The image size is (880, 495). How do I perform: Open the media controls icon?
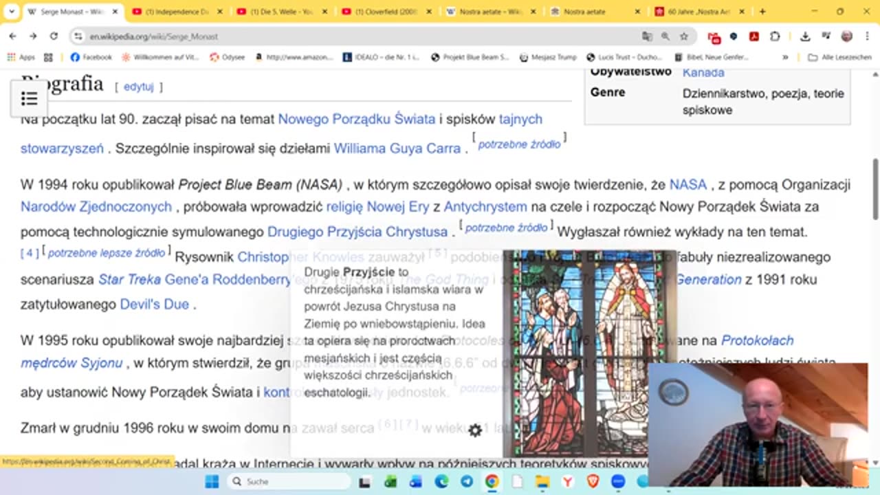tap(826, 36)
